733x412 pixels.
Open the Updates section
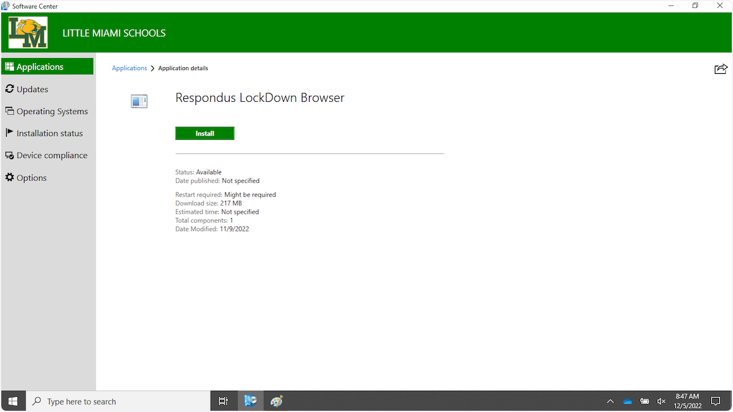coord(48,89)
